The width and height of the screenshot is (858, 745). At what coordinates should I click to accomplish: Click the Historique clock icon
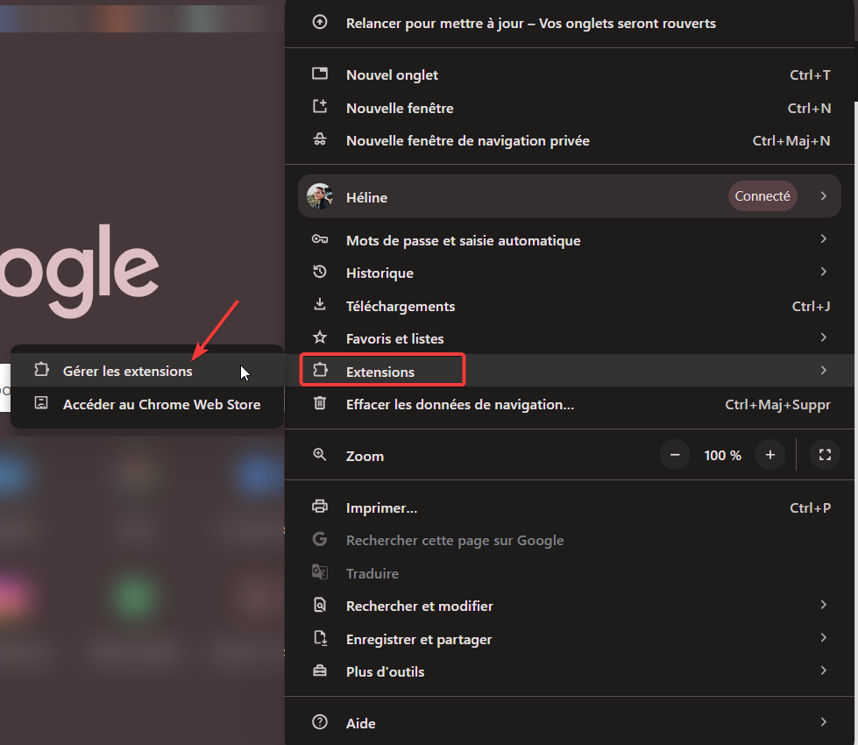click(x=320, y=272)
